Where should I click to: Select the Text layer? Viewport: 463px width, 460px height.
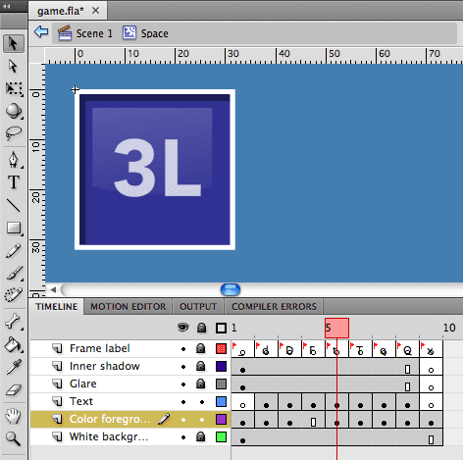(x=81, y=401)
